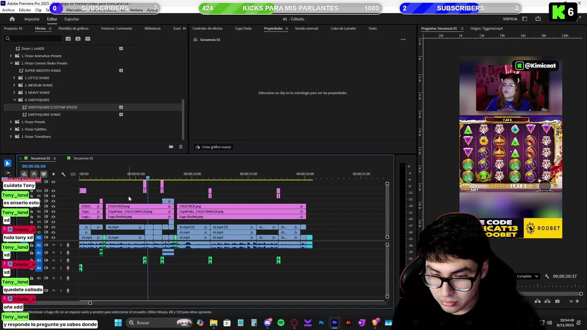The height and width of the screenshot is (330, 587).
Task: Open the Program monitor button editor plus
Action: (577, 301)
